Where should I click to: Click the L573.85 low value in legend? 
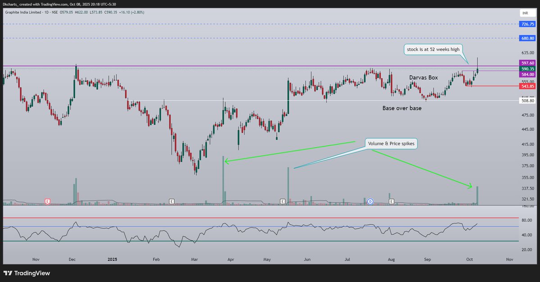96,13
